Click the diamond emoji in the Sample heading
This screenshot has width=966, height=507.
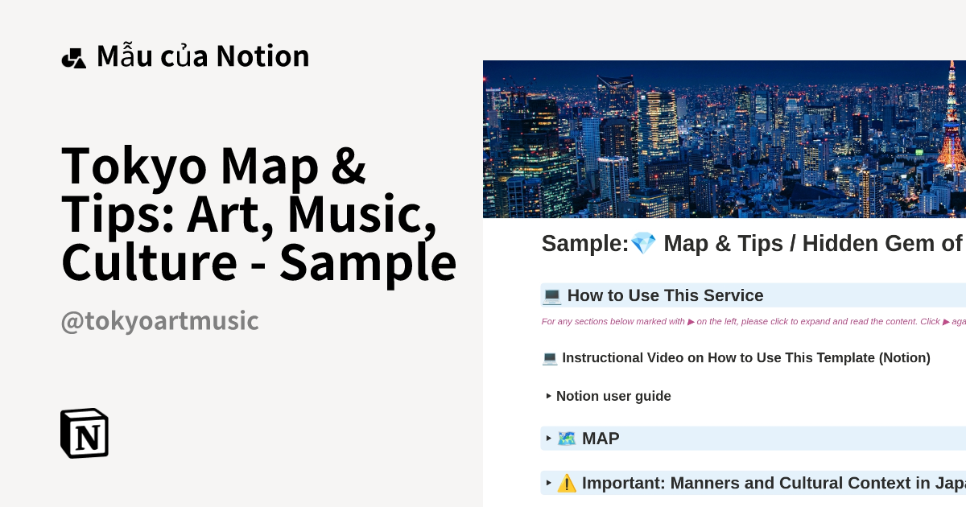click(642, 243)
